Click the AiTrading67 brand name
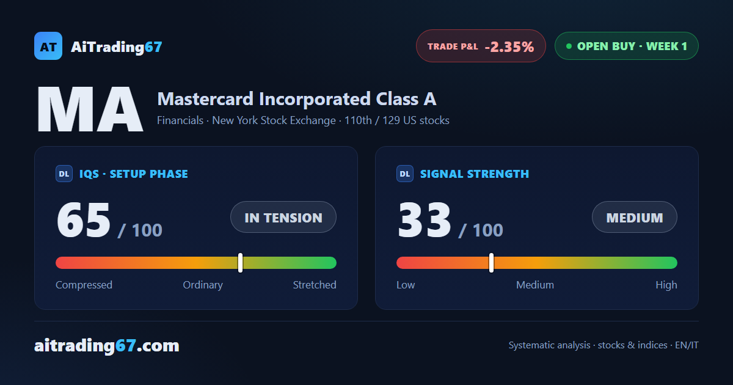 (x=117, y=46)
